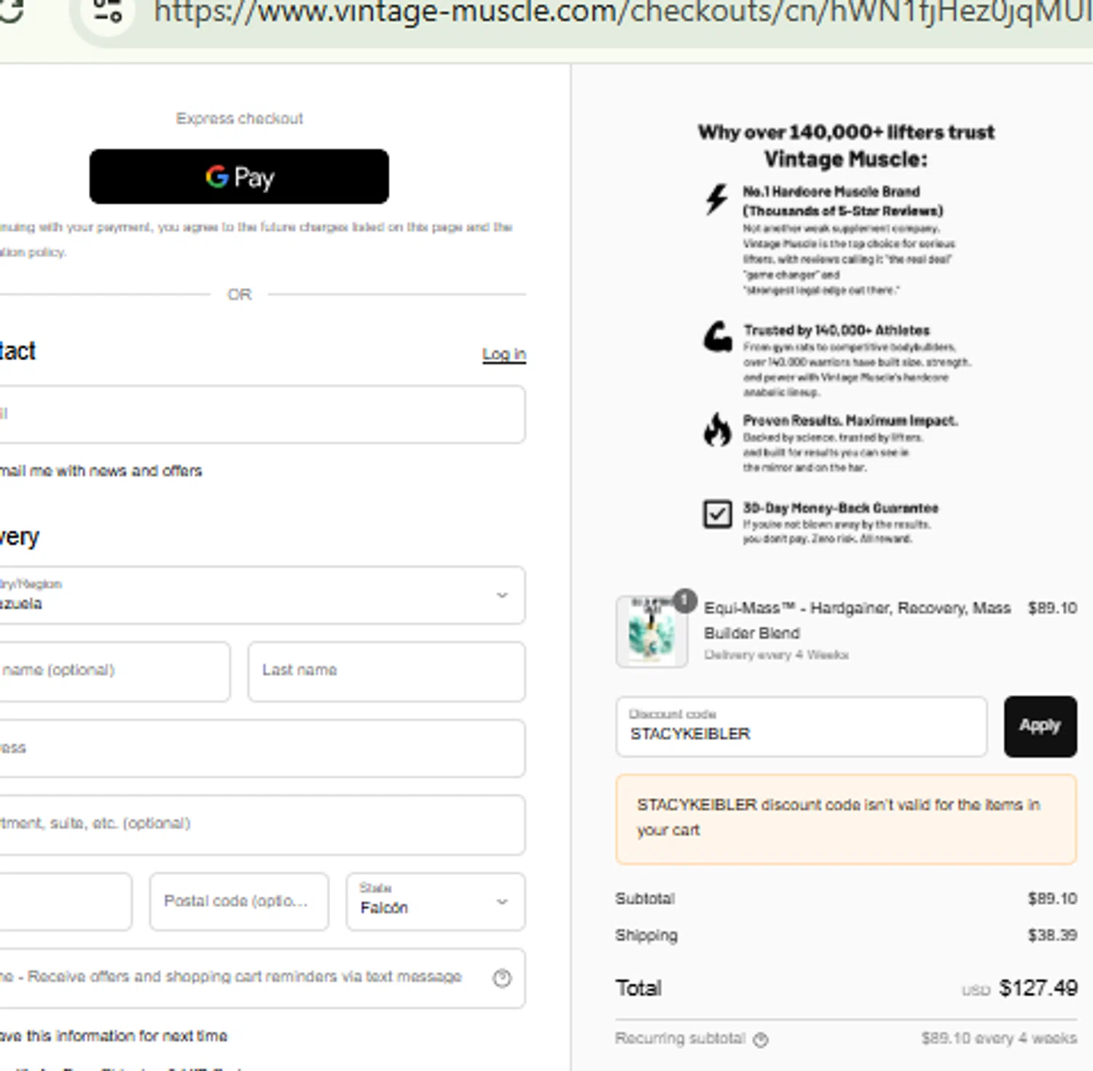The image size is (1093, 1071).
Task: Open the State dropdown showing Falcón
Action: point(436,901)
